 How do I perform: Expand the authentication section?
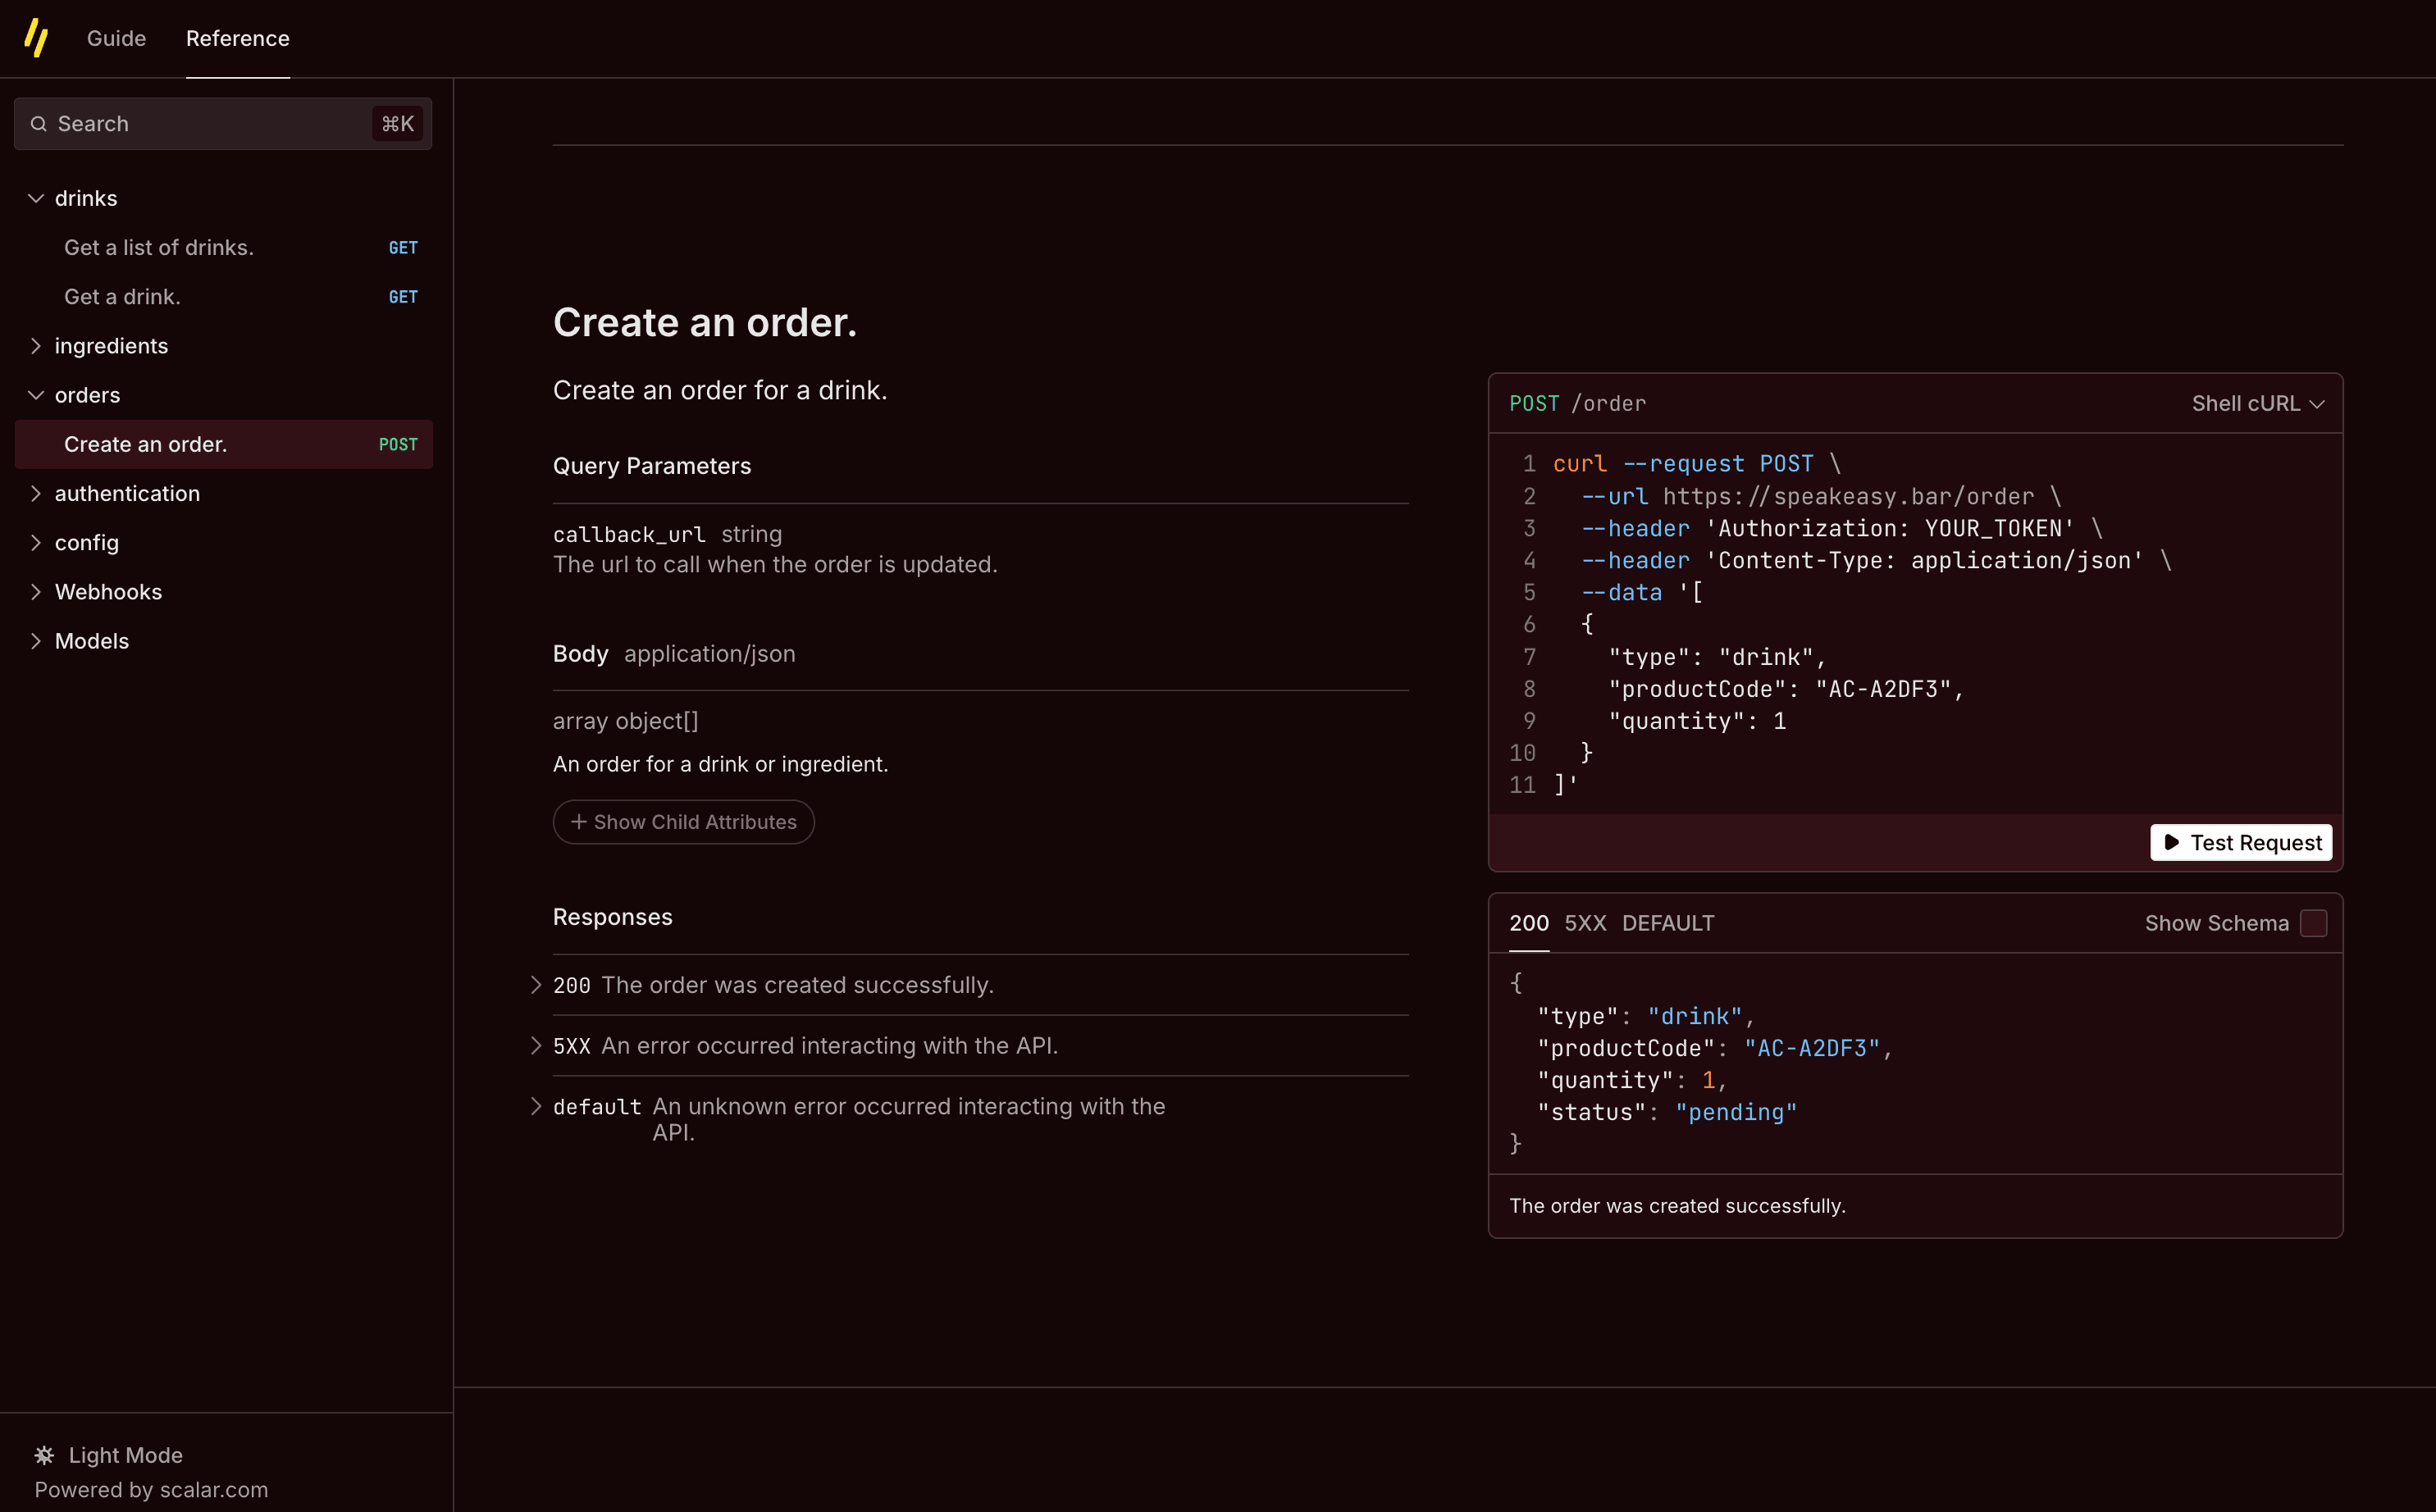(x=36, y=493)
